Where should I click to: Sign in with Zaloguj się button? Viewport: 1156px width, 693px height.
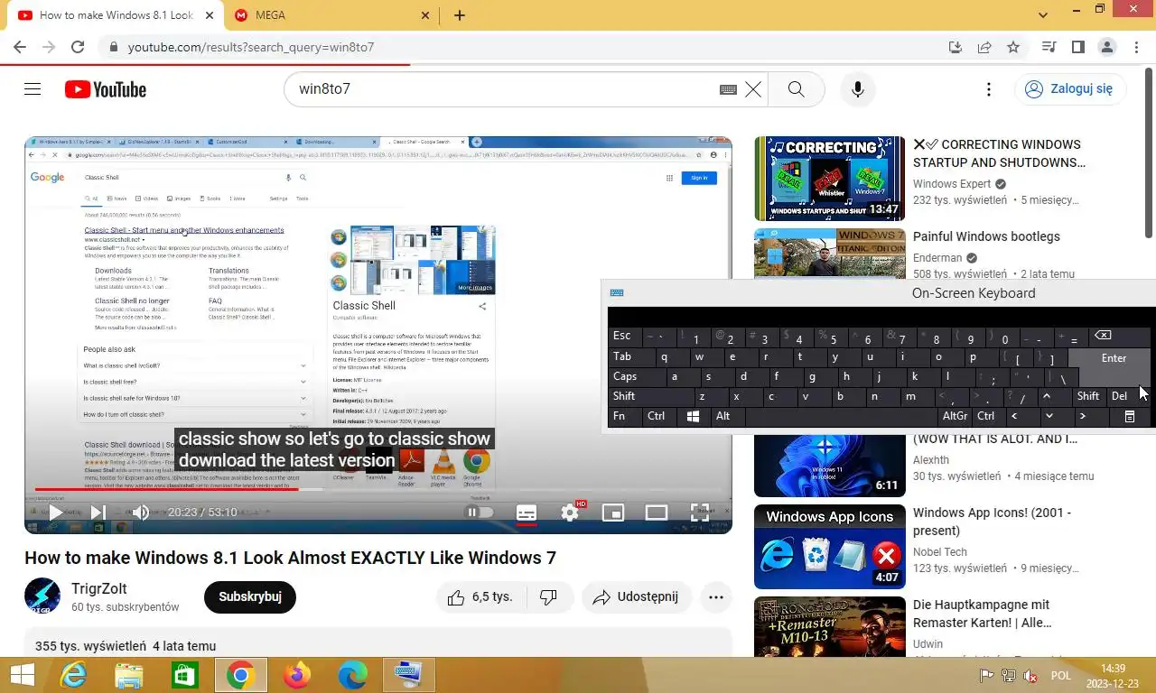(1070, 88)
